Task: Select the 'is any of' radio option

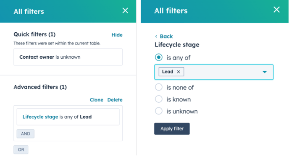Action: 159,57
